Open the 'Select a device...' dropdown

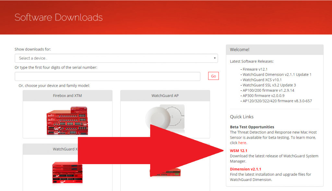(116, 58)
